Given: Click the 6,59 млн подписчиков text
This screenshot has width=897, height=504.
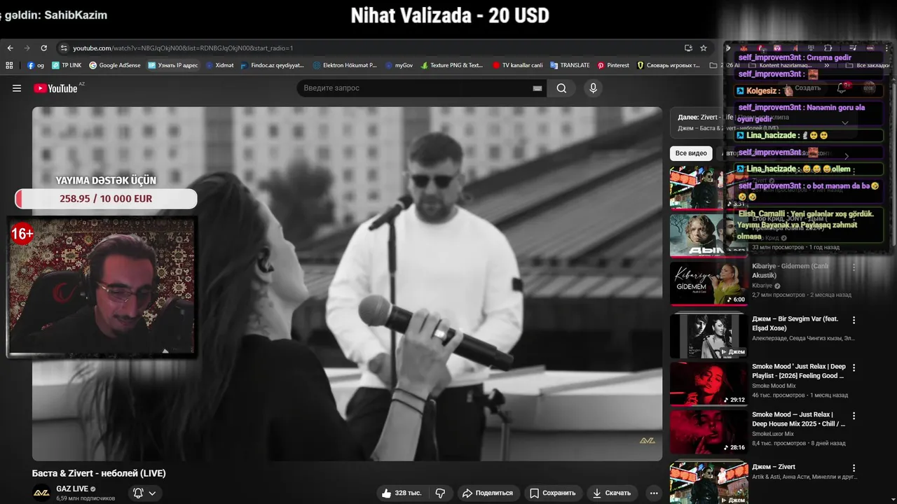Looking at the screenshot, I should click(x=85, y=498).
